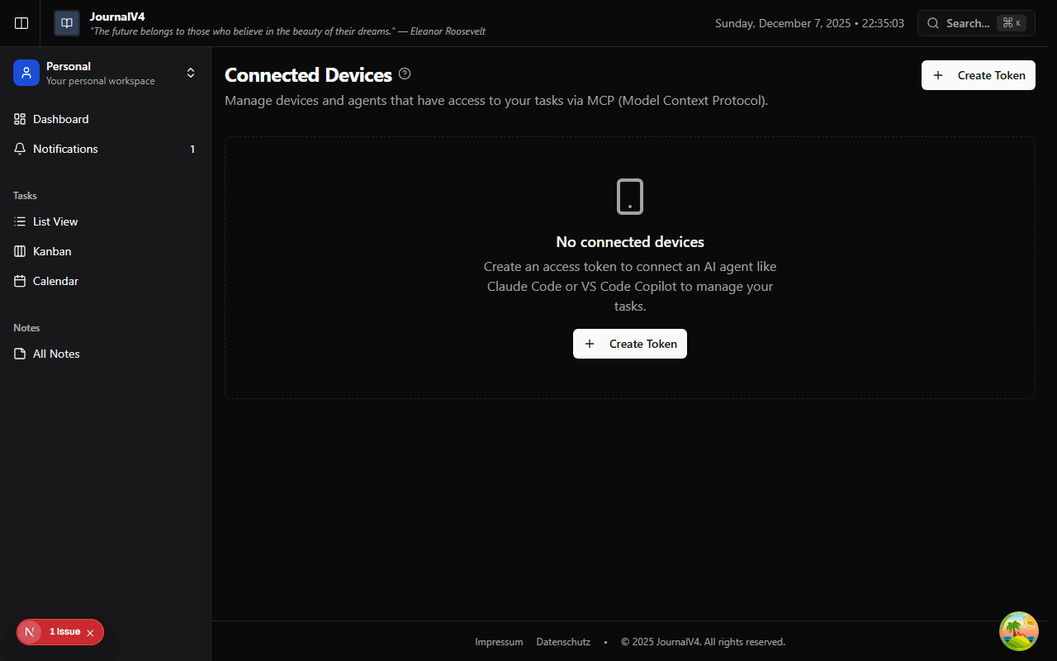The width and height of the screenshot is (1057, 661).
Task: Open the Dashboard grid icon
Action: click(x=19, y=118)
